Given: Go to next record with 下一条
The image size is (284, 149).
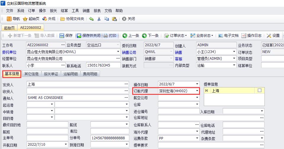Looking at the screenshot, I should (x=150, y=36).
